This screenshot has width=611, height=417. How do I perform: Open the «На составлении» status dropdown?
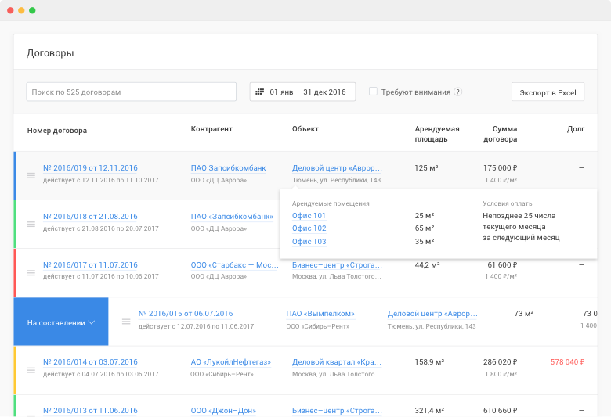pos(61,322)
